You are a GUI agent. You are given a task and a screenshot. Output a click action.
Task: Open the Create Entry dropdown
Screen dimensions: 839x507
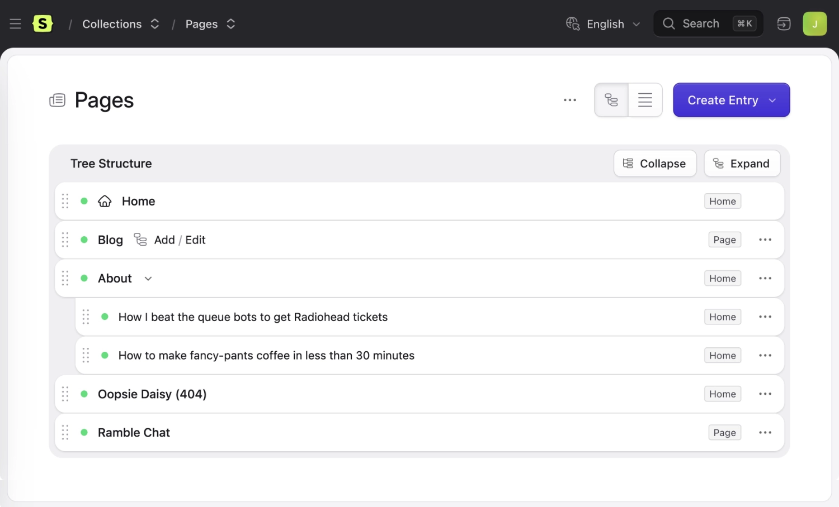[x=772, y=101]
